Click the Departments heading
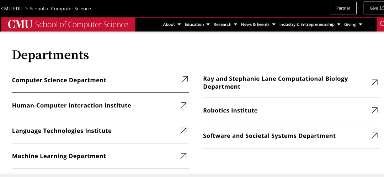 pyautogui.click(x=50, y=55)
